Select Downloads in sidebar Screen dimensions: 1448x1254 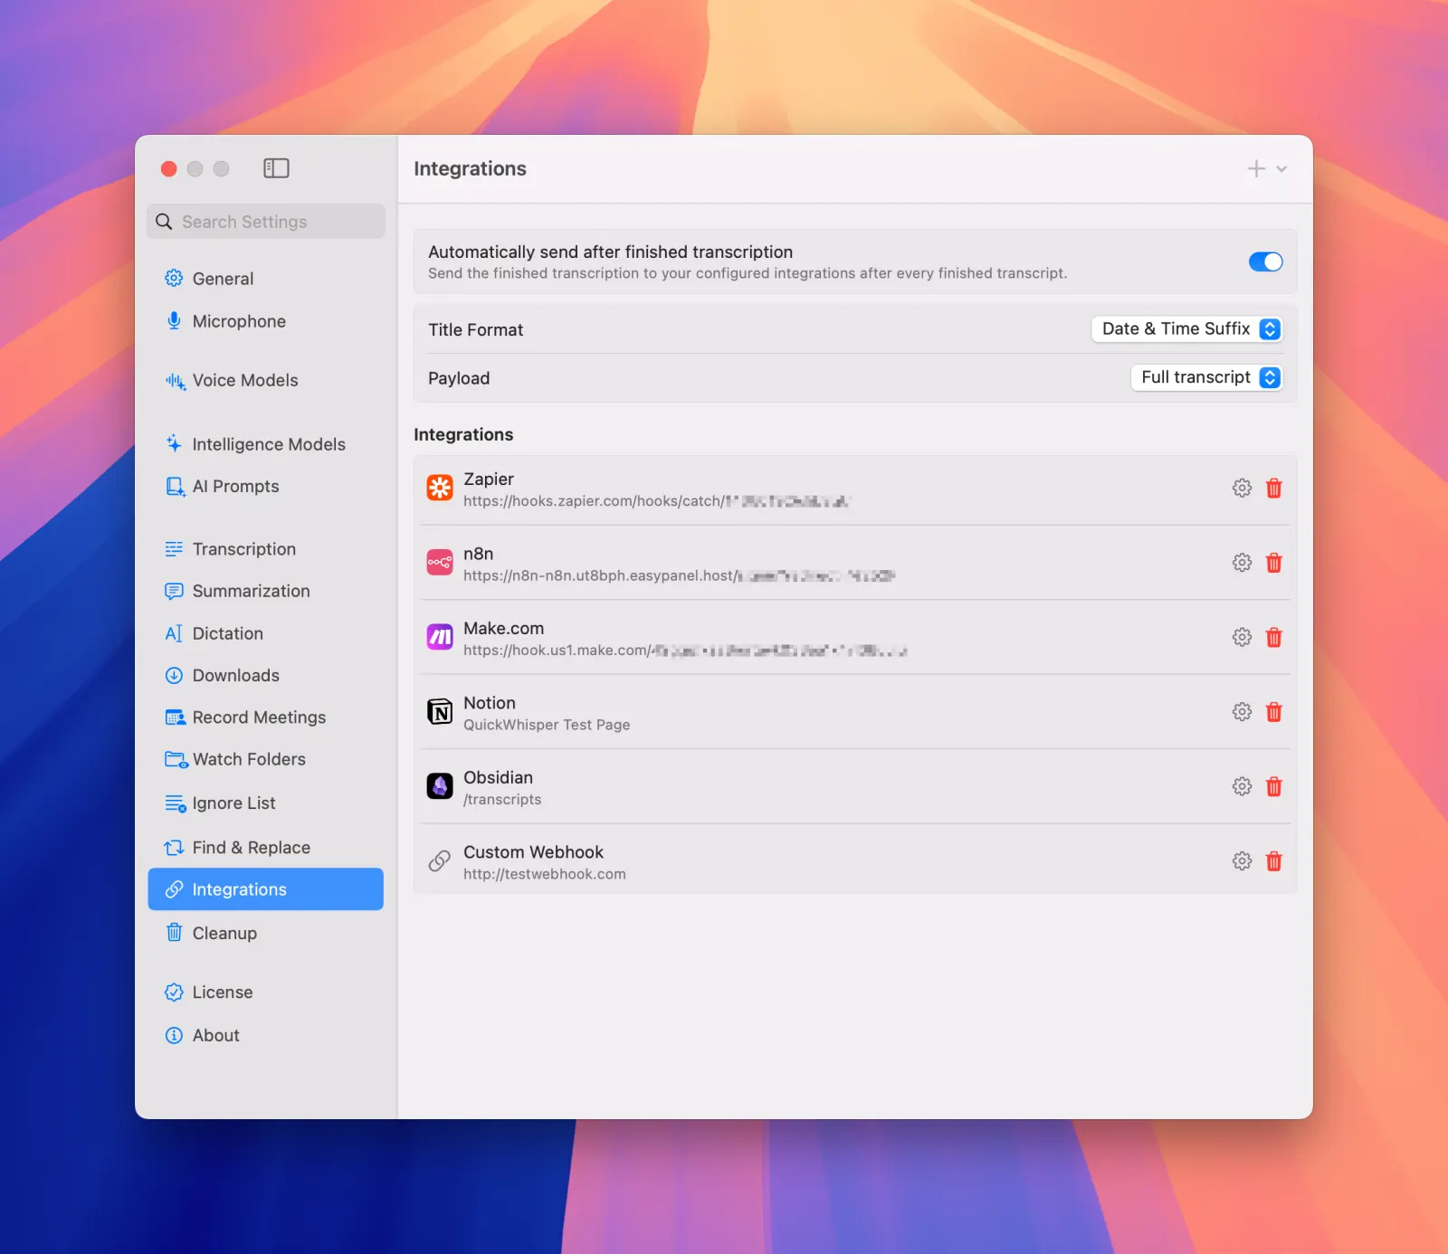click(x=266, y=676)
